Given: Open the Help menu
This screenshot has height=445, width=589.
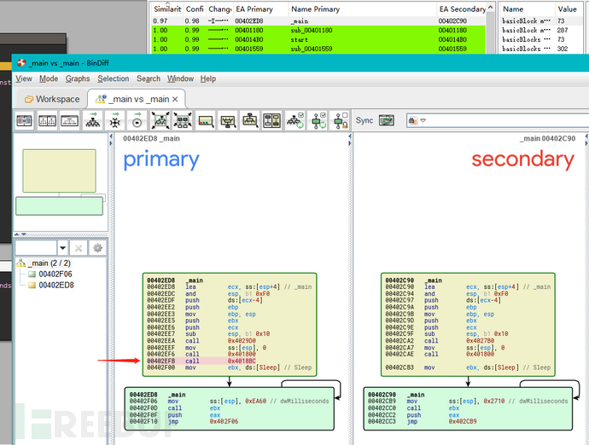Looking at the screenshot, I should 207,78.
